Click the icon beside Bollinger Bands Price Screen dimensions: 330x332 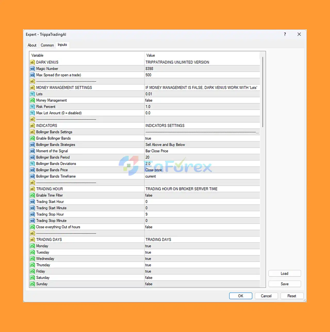coord(32,170)
